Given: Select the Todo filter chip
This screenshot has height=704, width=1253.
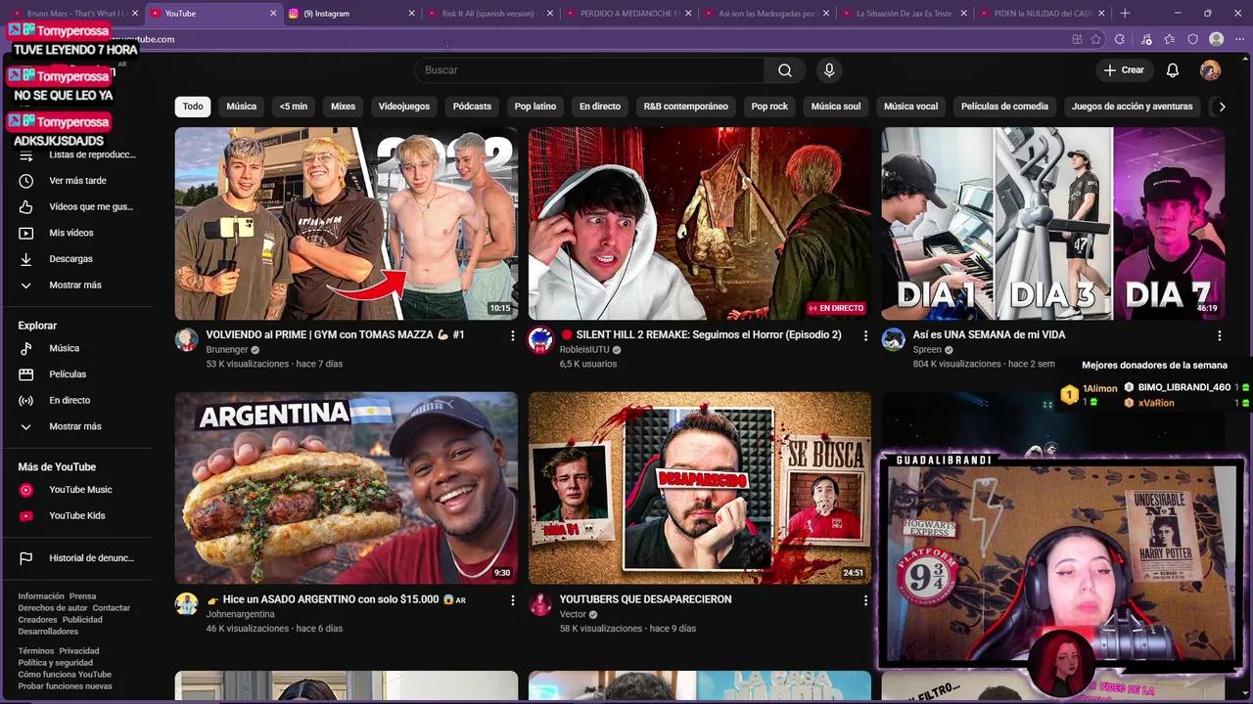Looking at the screenshot, I should 193,107.
